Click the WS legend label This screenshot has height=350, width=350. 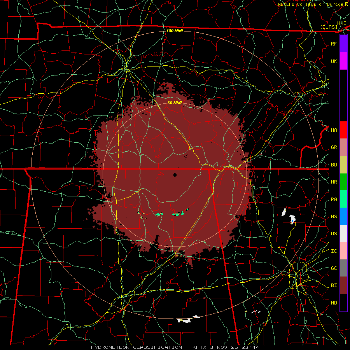click(x=334, y=216)
